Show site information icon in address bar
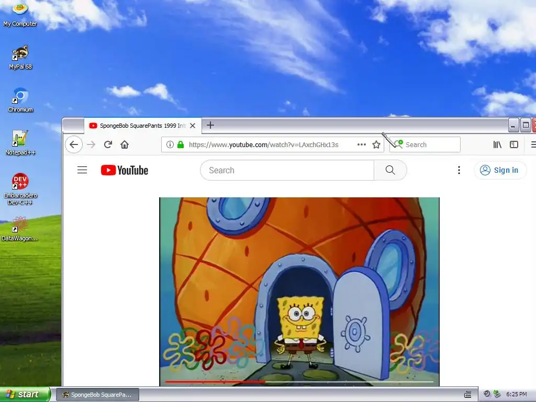The height and width of the screenshot is (402, 536). [170, 144]
